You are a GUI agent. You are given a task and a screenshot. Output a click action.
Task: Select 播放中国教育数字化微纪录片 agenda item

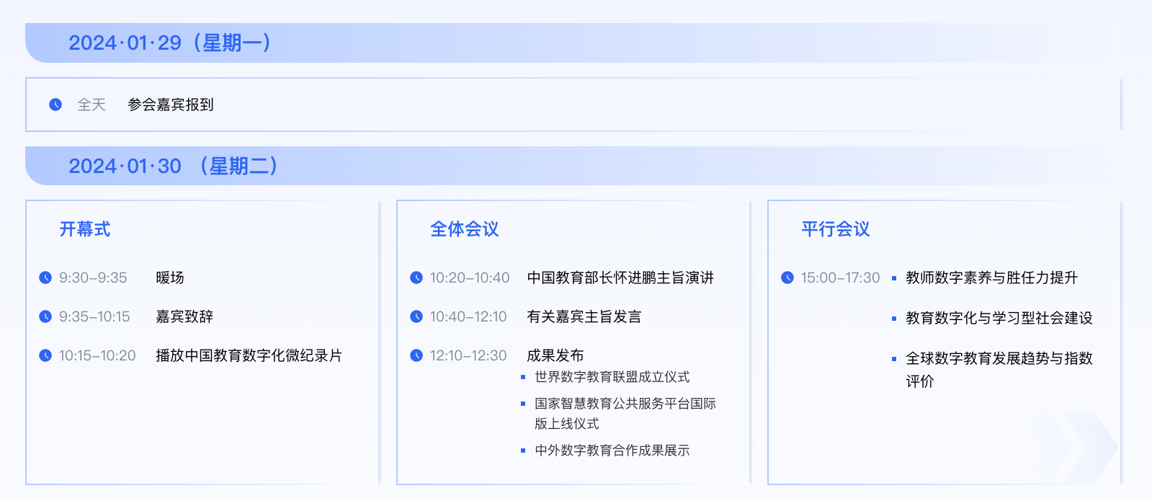pyautogui.click(x=249, y=355)
